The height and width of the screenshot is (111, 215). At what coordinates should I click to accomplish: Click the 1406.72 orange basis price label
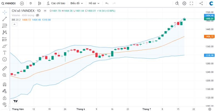(209, 36)
